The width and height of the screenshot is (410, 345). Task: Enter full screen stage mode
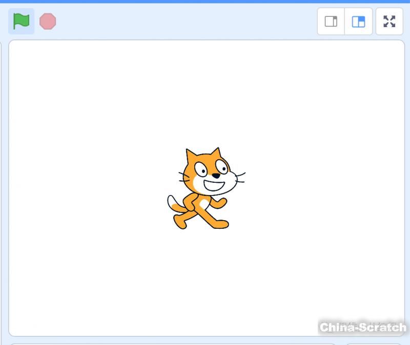389,21
